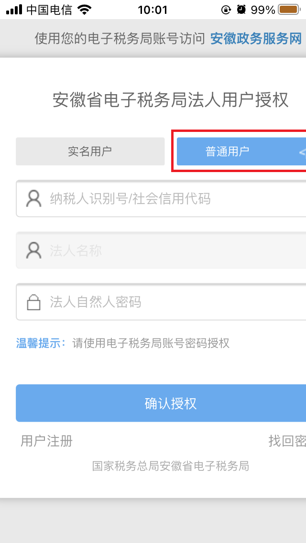
Task: Switch to the 实名用户 tab
Action: (x=90, y=152)
